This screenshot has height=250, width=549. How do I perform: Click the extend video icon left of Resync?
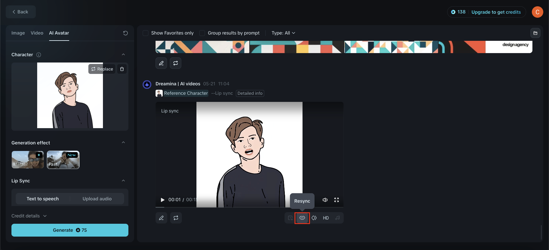(x=290, y=218)
